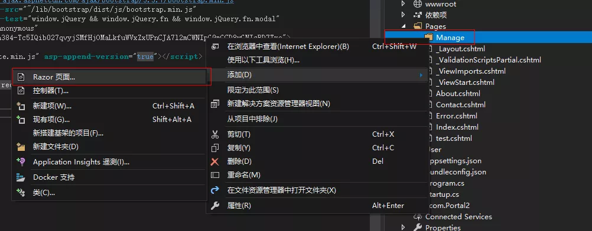Screen dimensions: 592x231
Task: Click the Pages folder icon
Action: [417, 26]
